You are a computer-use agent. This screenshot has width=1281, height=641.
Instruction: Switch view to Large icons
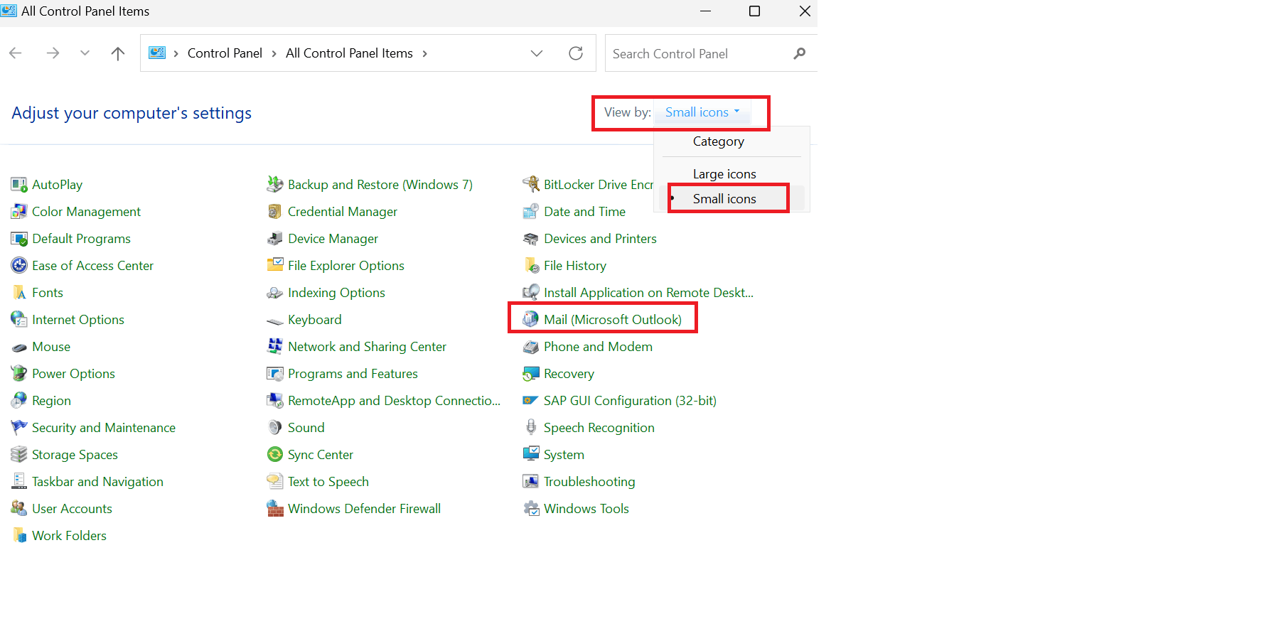click(724, 173)
